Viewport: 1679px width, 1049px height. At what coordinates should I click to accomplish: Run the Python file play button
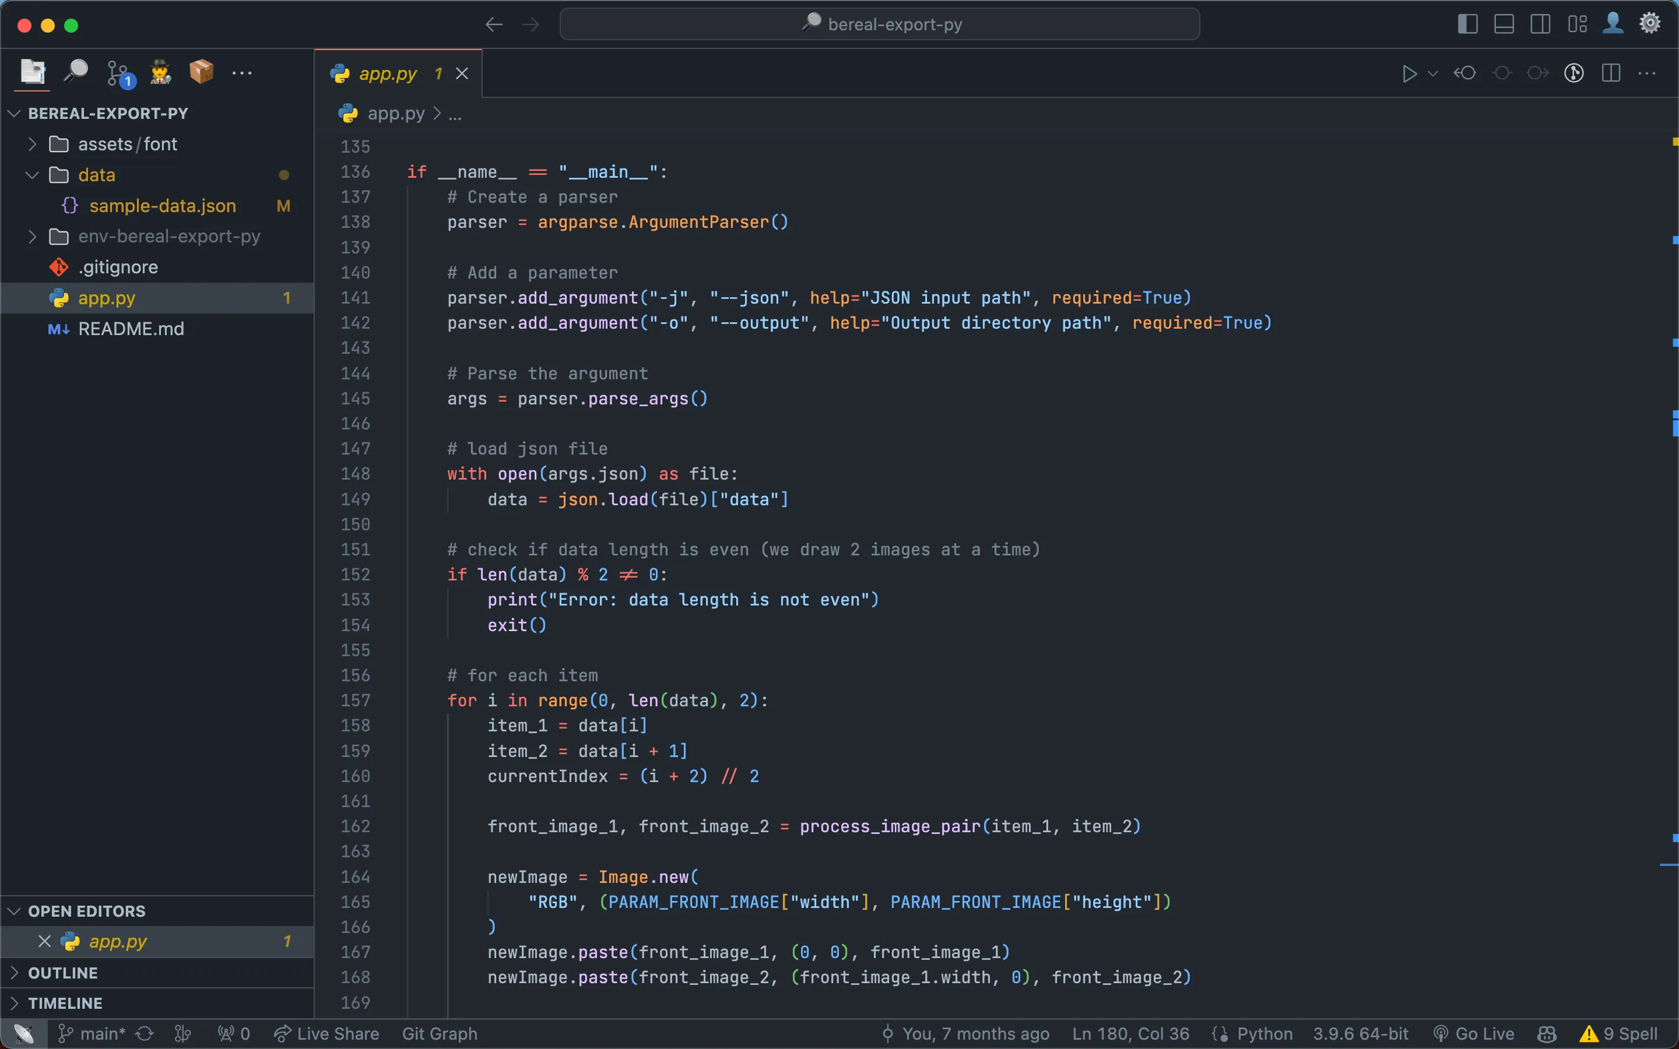coord(1409,73)
